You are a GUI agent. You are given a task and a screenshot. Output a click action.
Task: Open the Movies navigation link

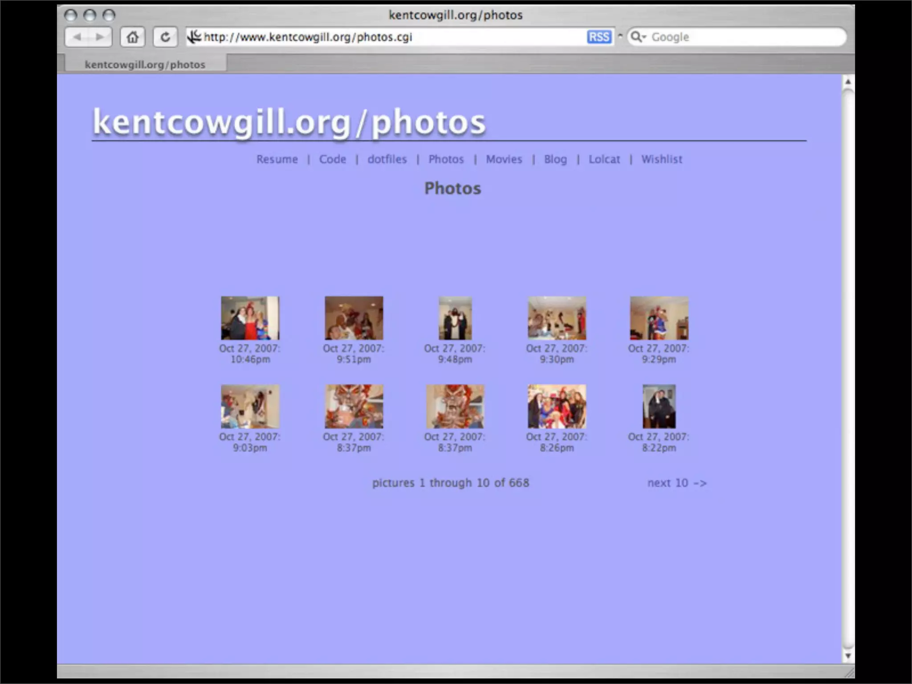tap(504, 159)
